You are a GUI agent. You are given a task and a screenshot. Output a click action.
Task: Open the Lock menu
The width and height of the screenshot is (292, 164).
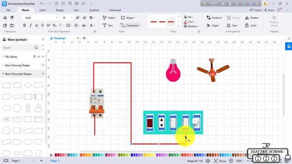click(251, 26)
